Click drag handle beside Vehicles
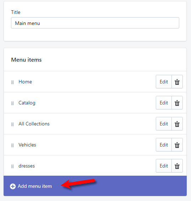 pyautogui.click(x=12, y=145)
